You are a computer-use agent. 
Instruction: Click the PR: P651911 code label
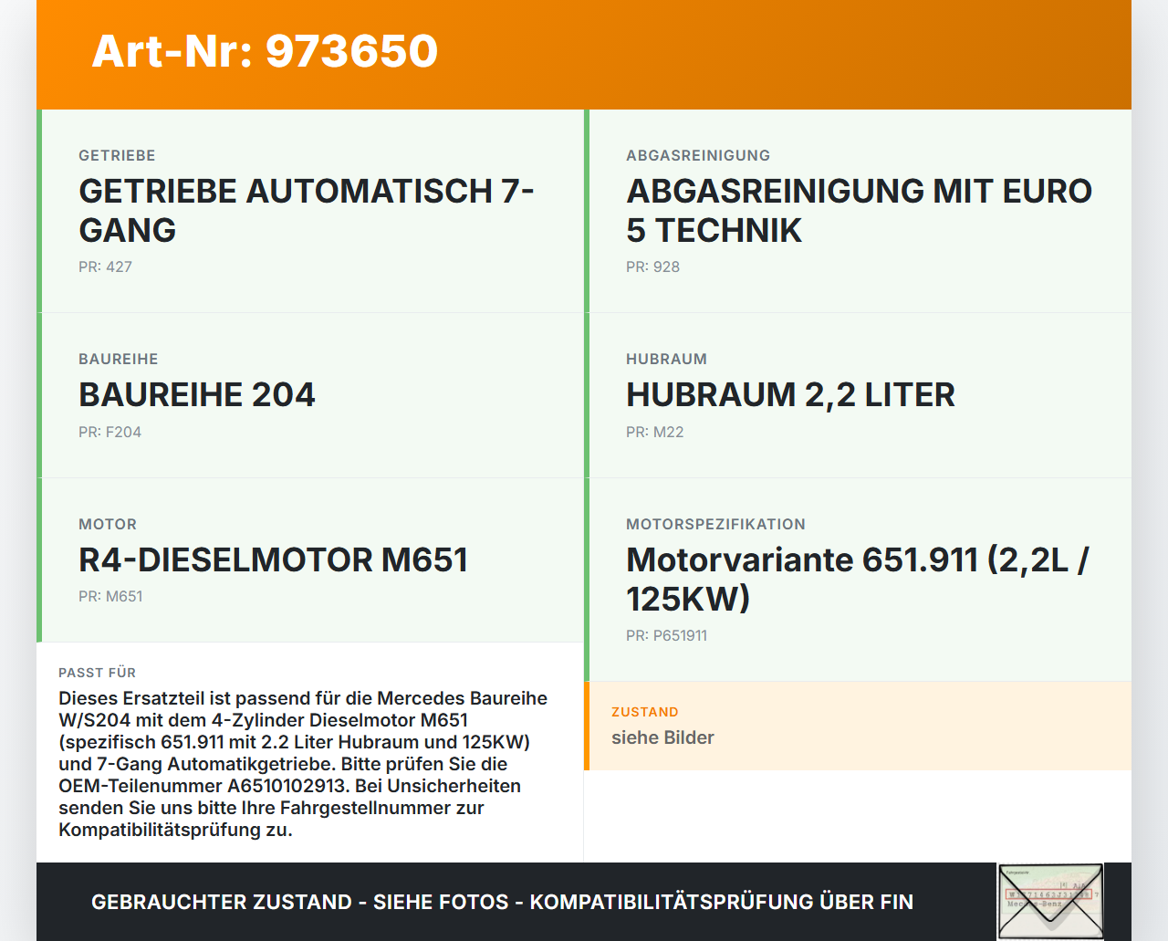666,635
